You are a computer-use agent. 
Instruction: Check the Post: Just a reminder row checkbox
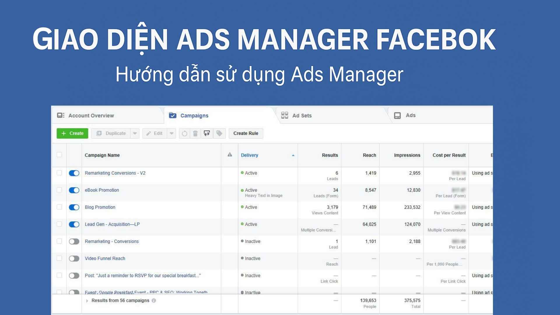pos(59,275)
